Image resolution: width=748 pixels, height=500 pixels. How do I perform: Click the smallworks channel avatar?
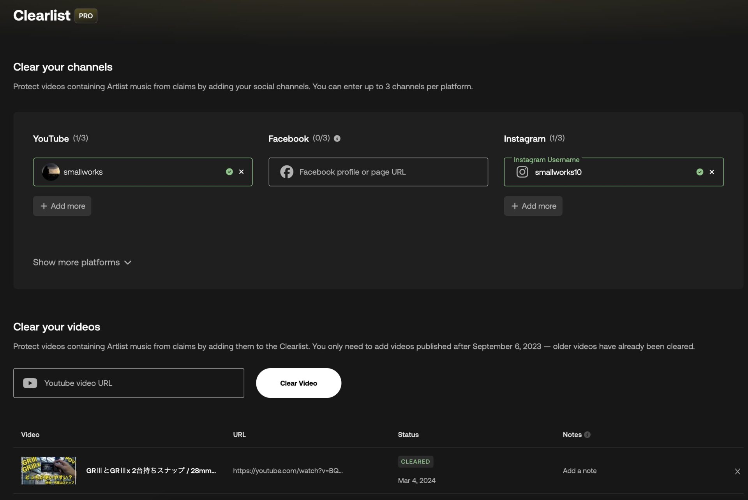pyautogui.click(x=51, y=172)
